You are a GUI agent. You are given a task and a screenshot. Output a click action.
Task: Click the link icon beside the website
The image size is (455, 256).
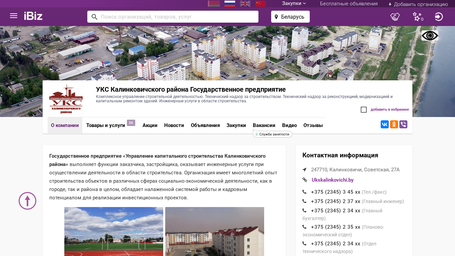[304, 180]
